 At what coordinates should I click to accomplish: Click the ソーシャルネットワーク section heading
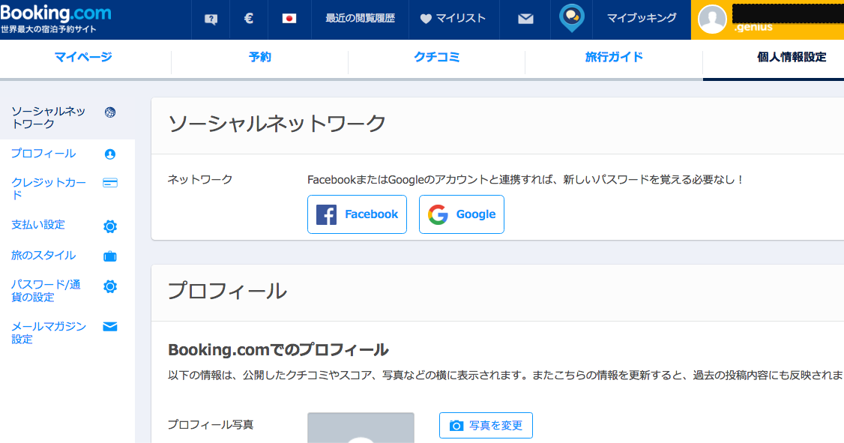(x=277, y=124)
